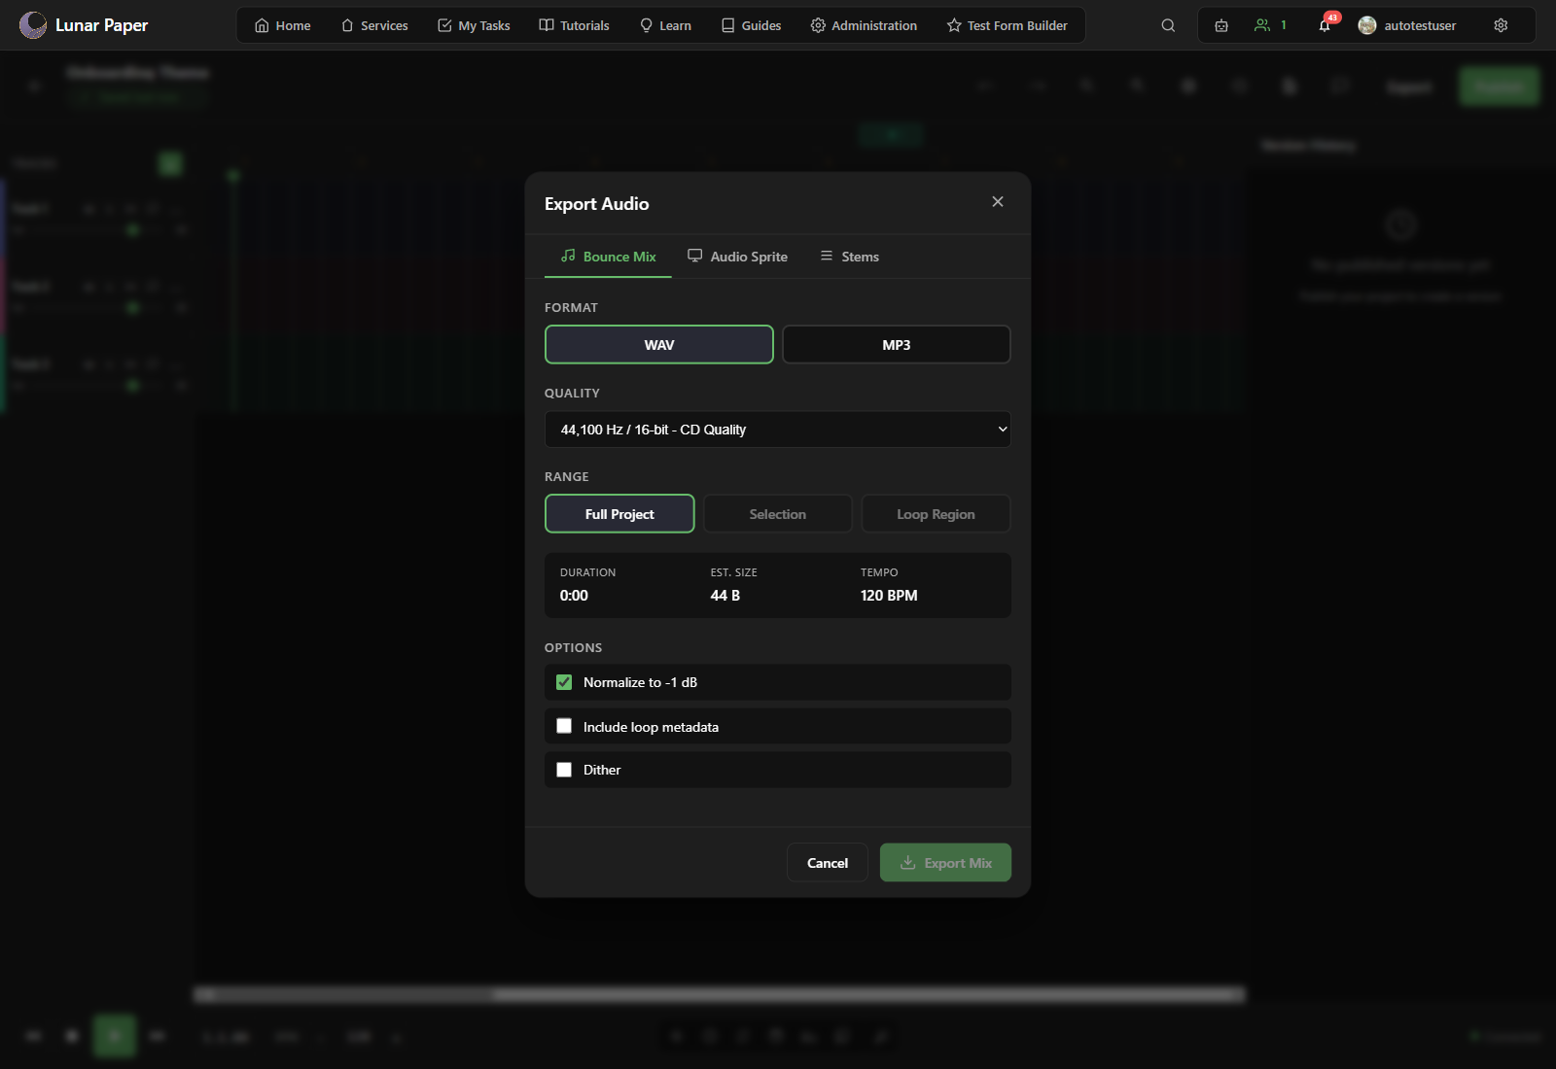This screenshot has height=1069, width=1556.
Task: Open the Quality dropdown
Action: coord(778,430)
